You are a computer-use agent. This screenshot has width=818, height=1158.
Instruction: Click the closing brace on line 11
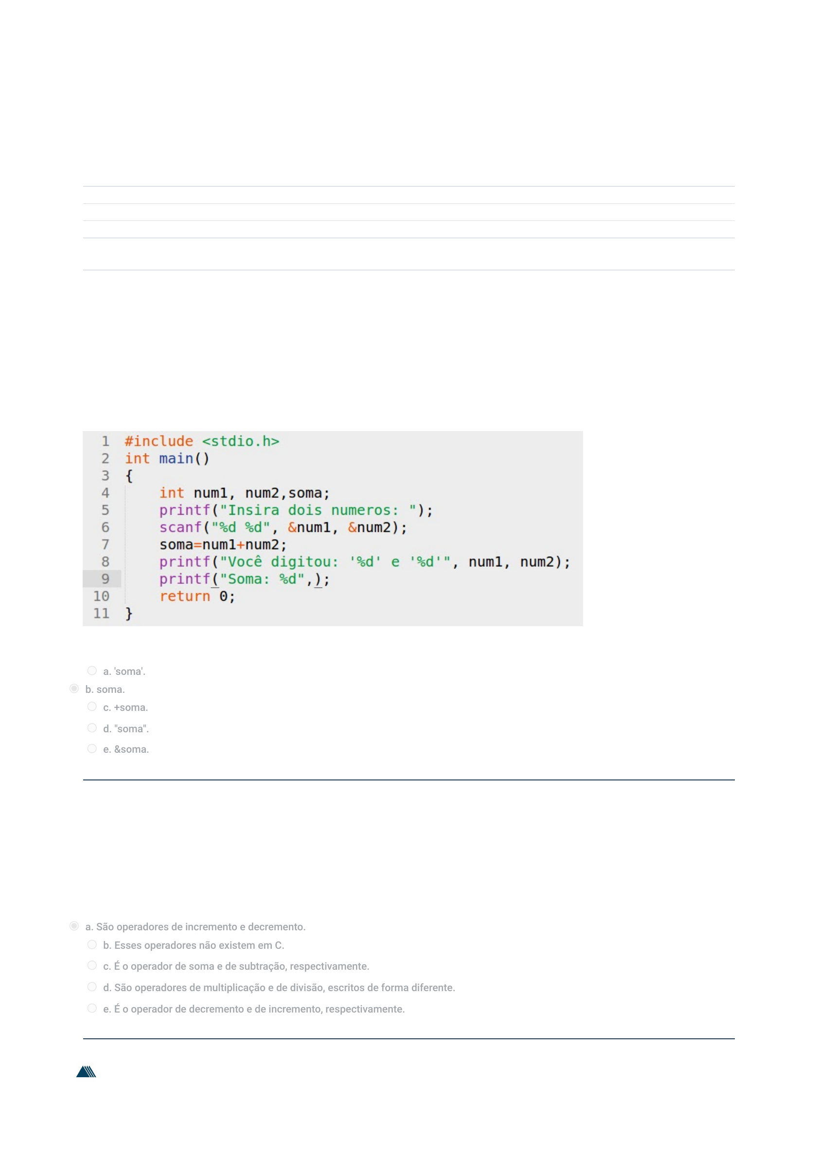click(128, 613)
